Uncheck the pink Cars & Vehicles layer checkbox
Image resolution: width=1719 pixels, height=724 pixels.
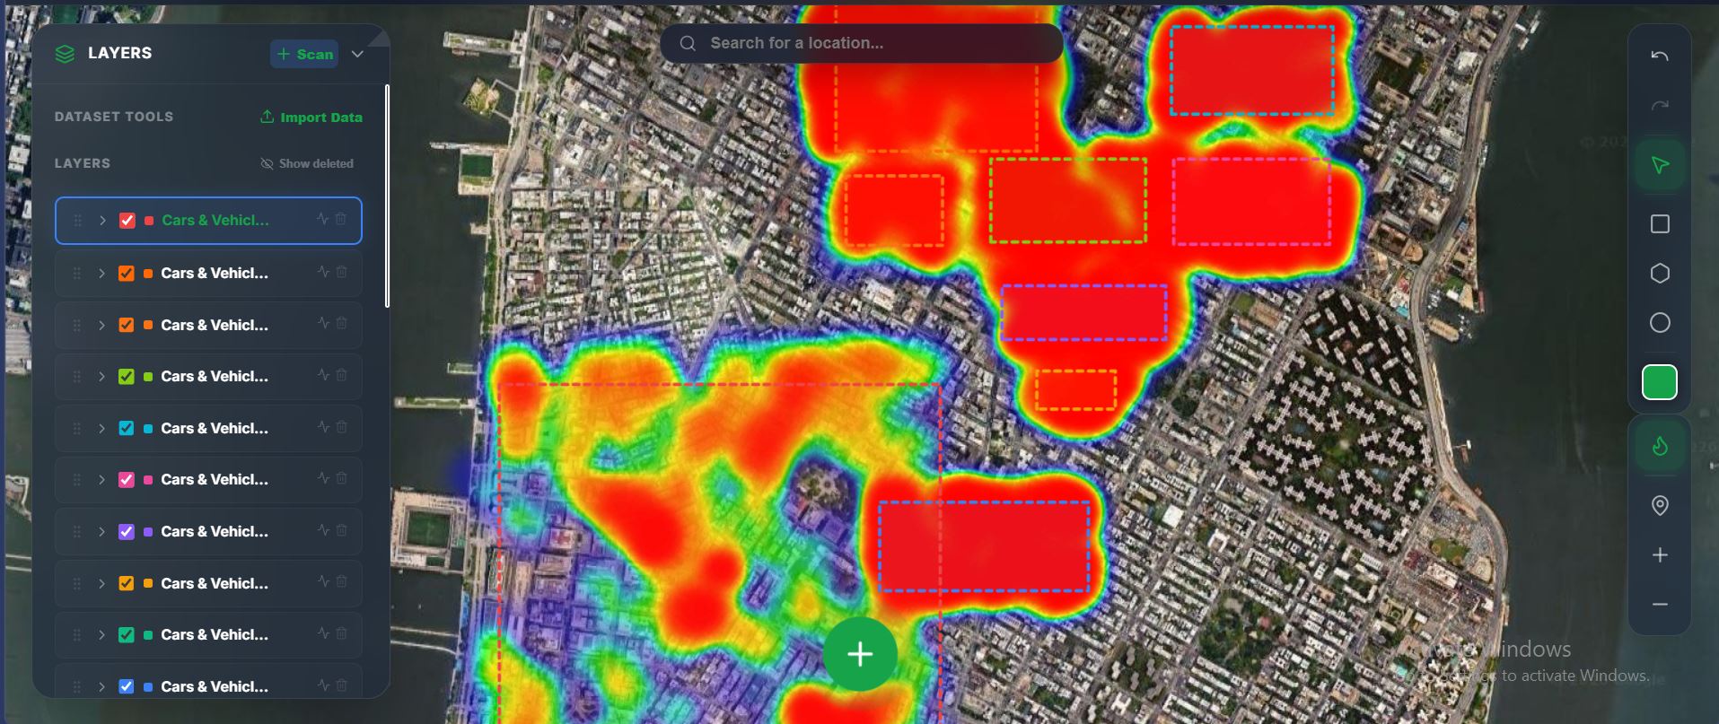point(127,480)
